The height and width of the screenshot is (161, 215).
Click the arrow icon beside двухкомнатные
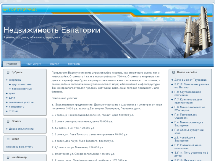click(x=10, y=84)
